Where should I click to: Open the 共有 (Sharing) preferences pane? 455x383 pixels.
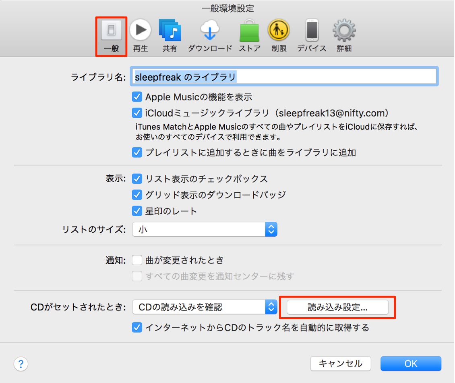point(170,36)
